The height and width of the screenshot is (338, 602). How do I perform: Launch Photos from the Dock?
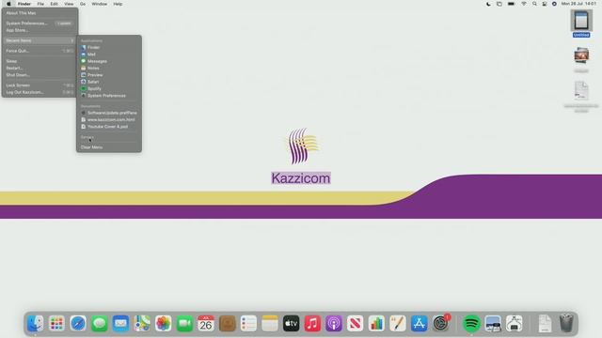point(163,323)
